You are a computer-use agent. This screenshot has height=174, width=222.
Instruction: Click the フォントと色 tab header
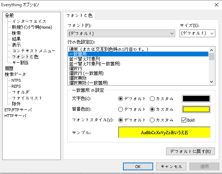click(79, 15)
